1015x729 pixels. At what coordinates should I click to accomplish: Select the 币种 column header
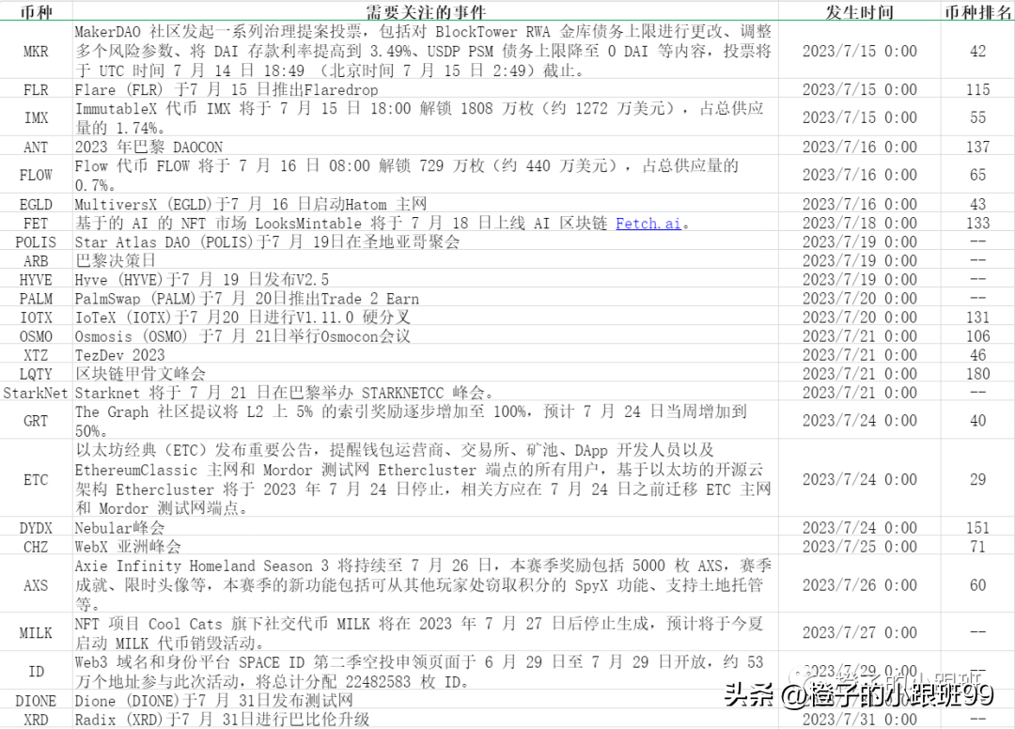[37, 11]
